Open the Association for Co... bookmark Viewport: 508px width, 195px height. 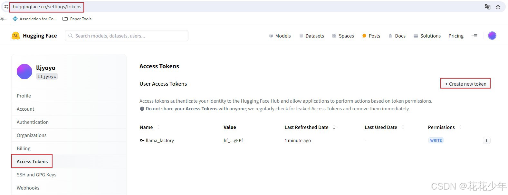coord(35,19)
